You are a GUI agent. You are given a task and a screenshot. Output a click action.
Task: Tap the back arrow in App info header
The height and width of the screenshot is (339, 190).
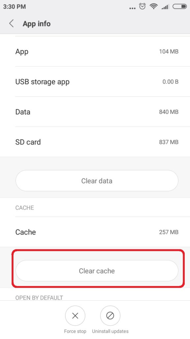pos(12,24)
